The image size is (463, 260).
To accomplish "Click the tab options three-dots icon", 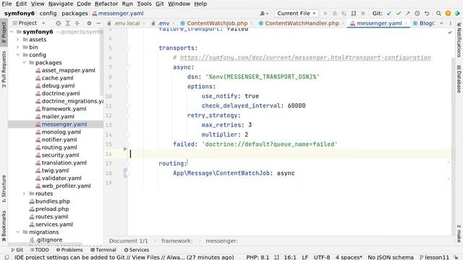I will 451,23.
